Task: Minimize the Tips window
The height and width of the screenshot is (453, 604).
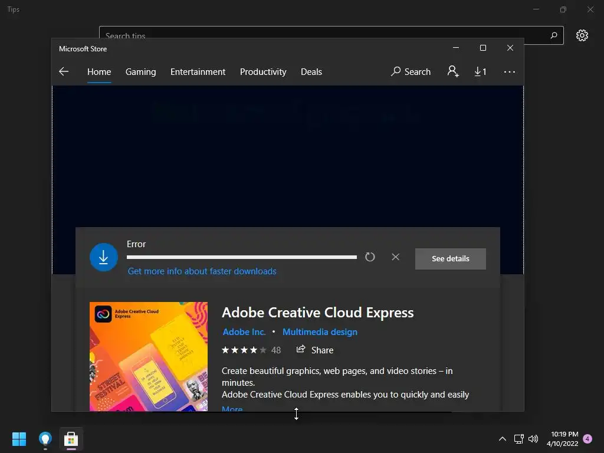Action: tap(536, 9)
